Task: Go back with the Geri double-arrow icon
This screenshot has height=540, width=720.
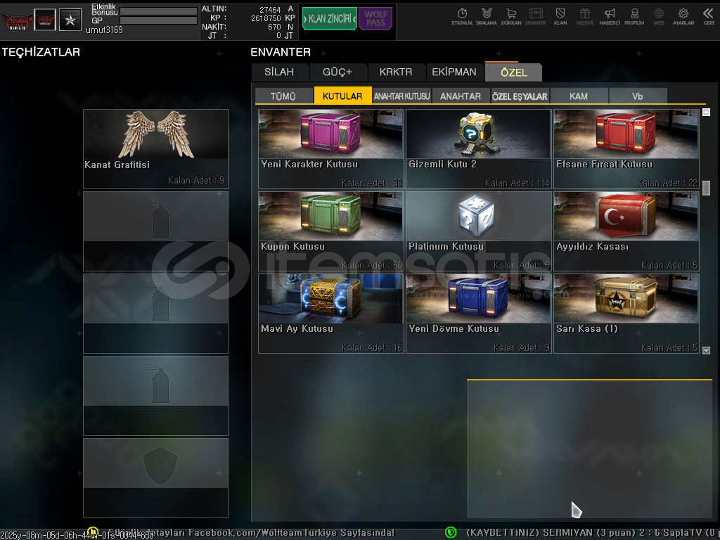Action: tap(709, 17)
